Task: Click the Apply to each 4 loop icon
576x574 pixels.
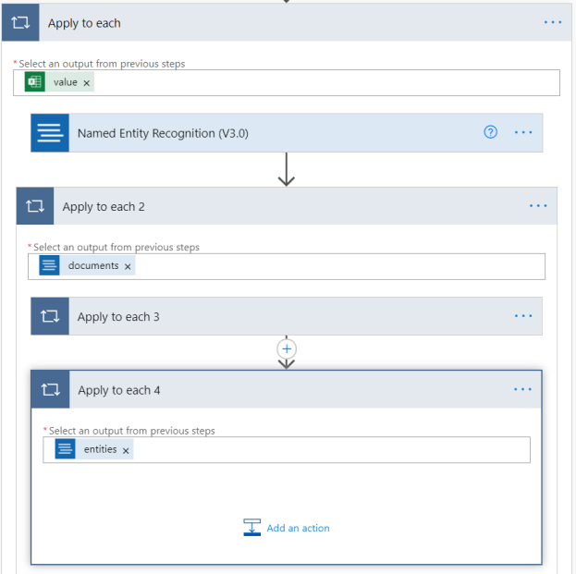Action: [x=50, y=390]
